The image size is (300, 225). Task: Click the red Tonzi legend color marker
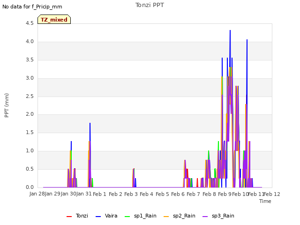click(x=69, y=217)
